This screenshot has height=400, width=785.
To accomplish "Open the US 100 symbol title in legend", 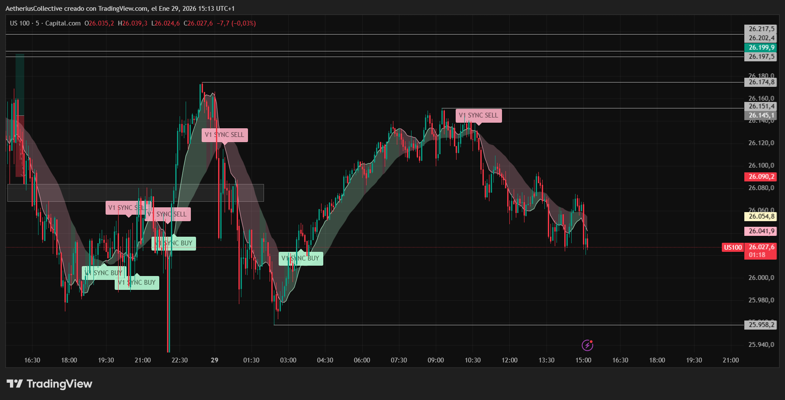I will coord(20,23).
